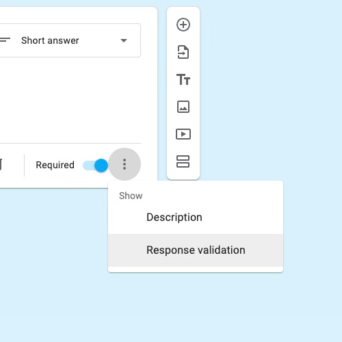The width and height of the screenshot is (342, 342).
Task: Select Description from the Show menu
Action: tap(196, 218)
